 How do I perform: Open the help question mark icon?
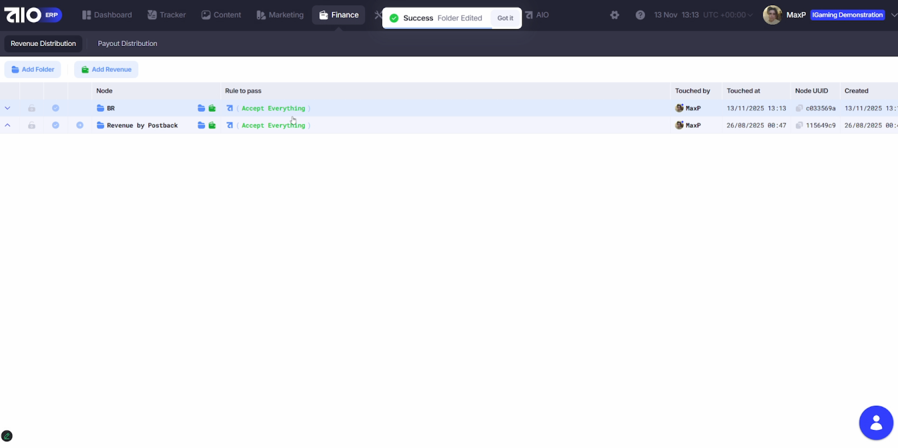[640, 15]
